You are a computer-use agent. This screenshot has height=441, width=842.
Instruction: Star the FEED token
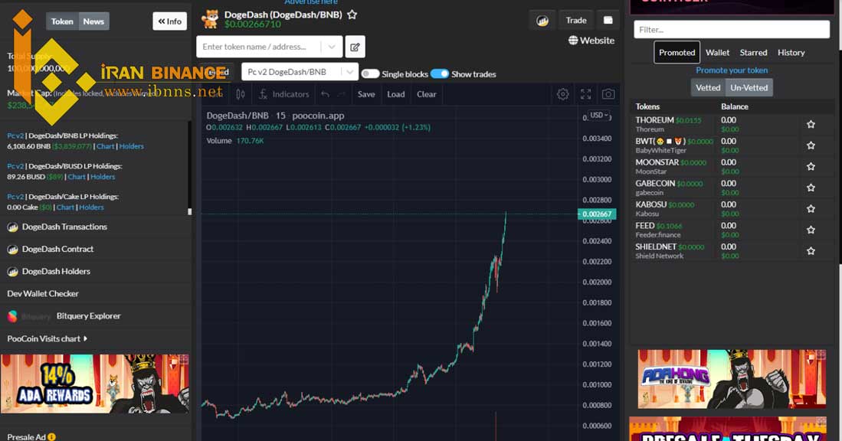[811, 230]
